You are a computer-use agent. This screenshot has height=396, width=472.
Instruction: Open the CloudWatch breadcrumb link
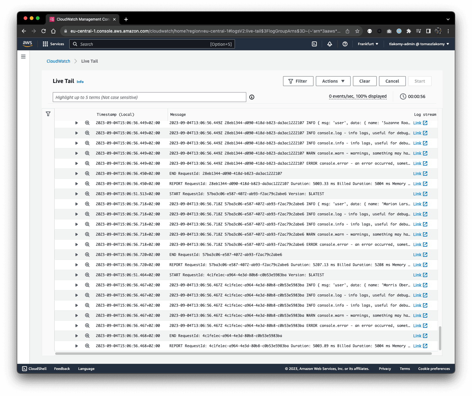(x=58, y=61)
